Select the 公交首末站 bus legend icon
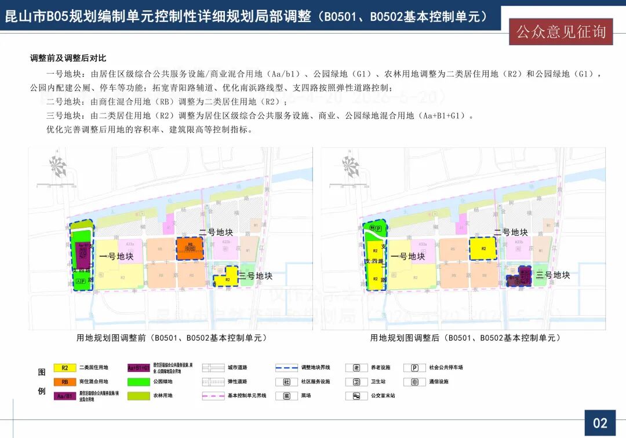Viewport: 626px width, 438px height. click(356, 396)
